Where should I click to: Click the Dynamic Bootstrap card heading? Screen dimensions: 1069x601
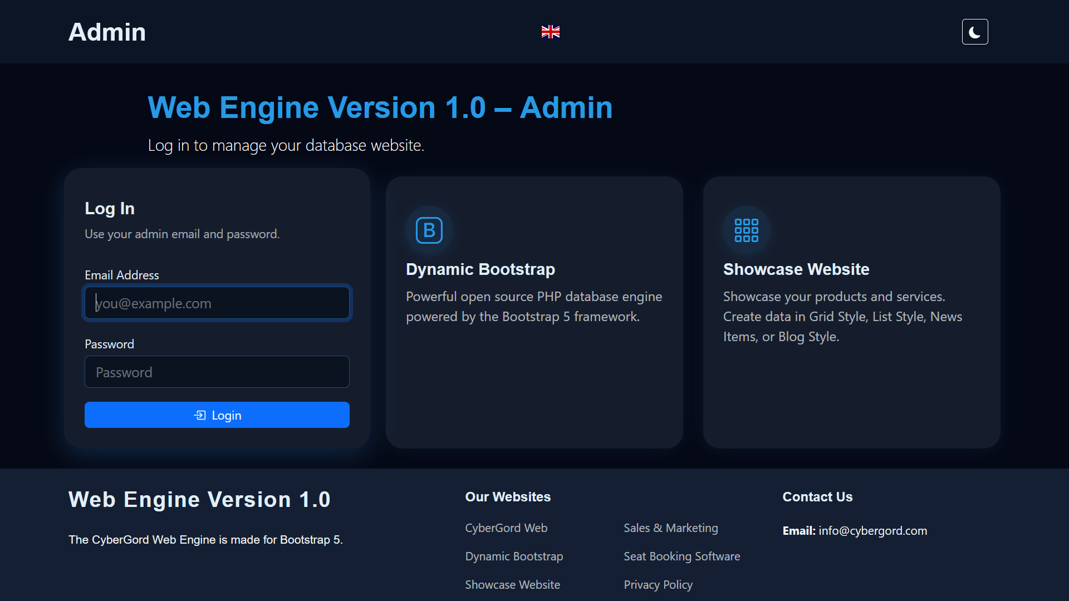coord(480,269)
